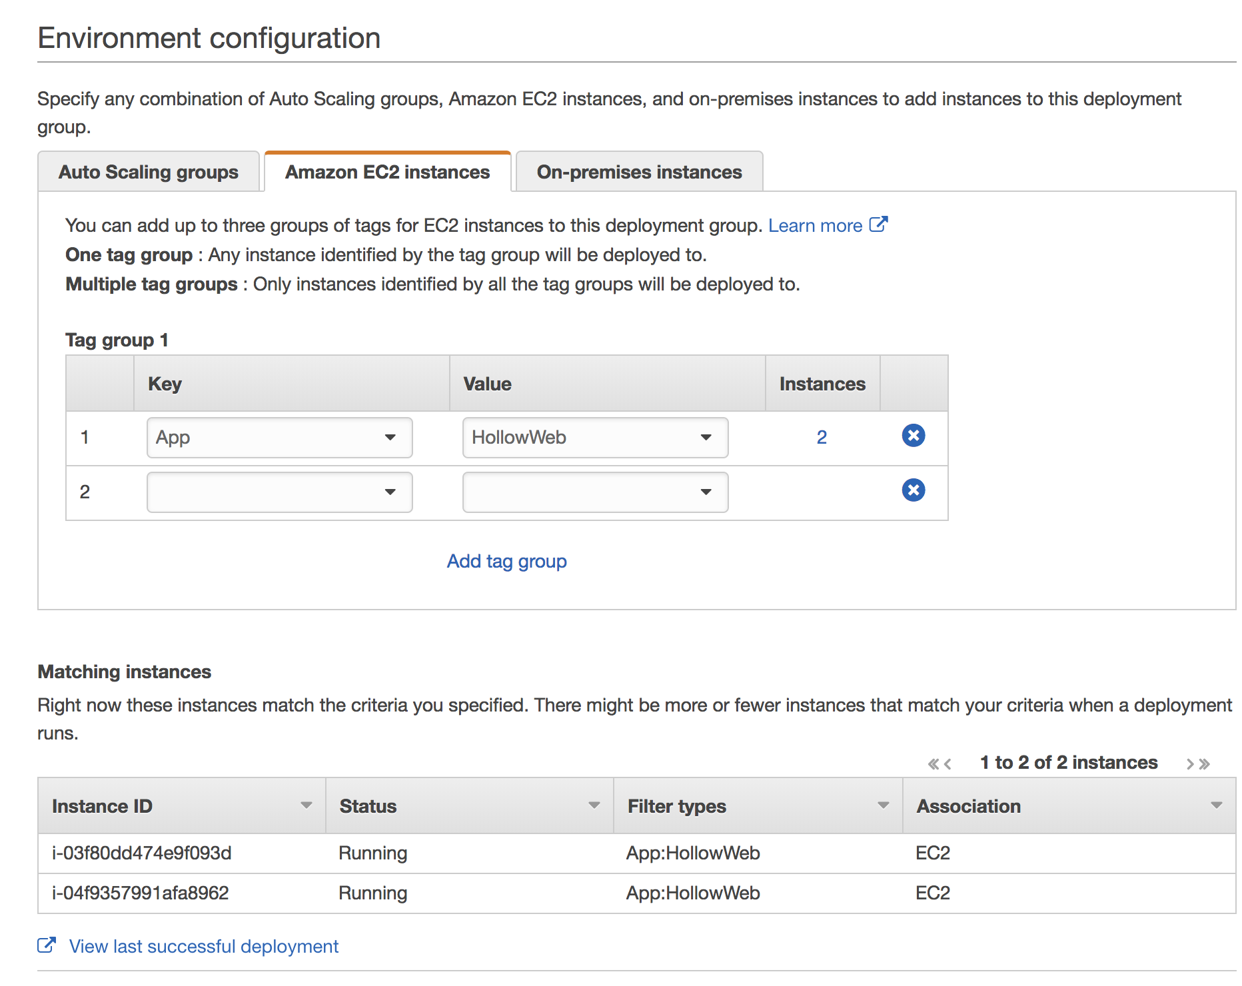Click the Add tag group link

506,561
